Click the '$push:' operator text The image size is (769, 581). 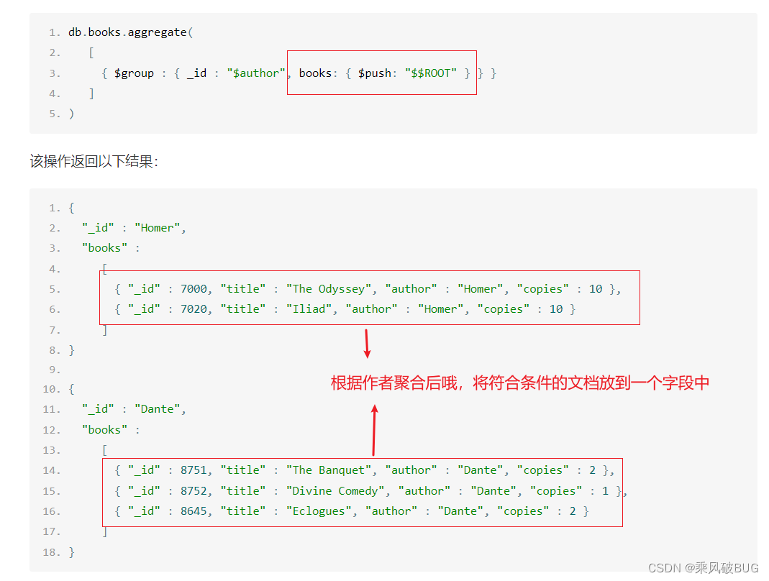pos(377,73)
